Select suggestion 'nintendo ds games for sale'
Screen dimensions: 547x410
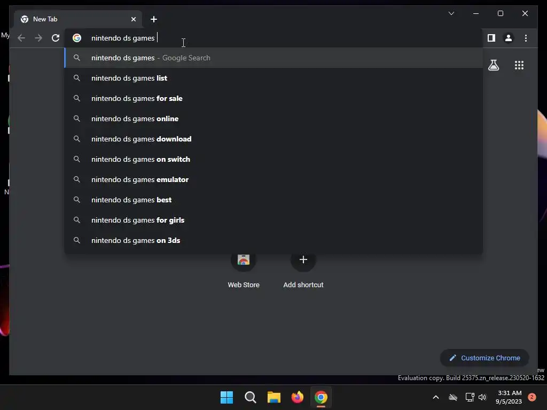(273, 98)
